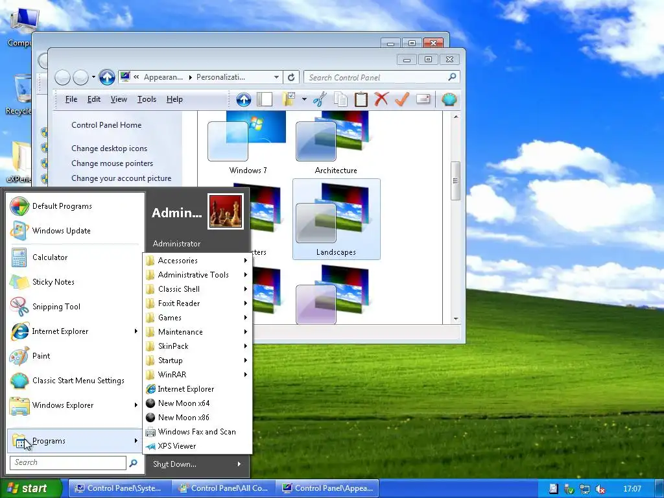Screen dimensions: 664x498
Task: Open the Tools menu
Action: pos(147,99)
